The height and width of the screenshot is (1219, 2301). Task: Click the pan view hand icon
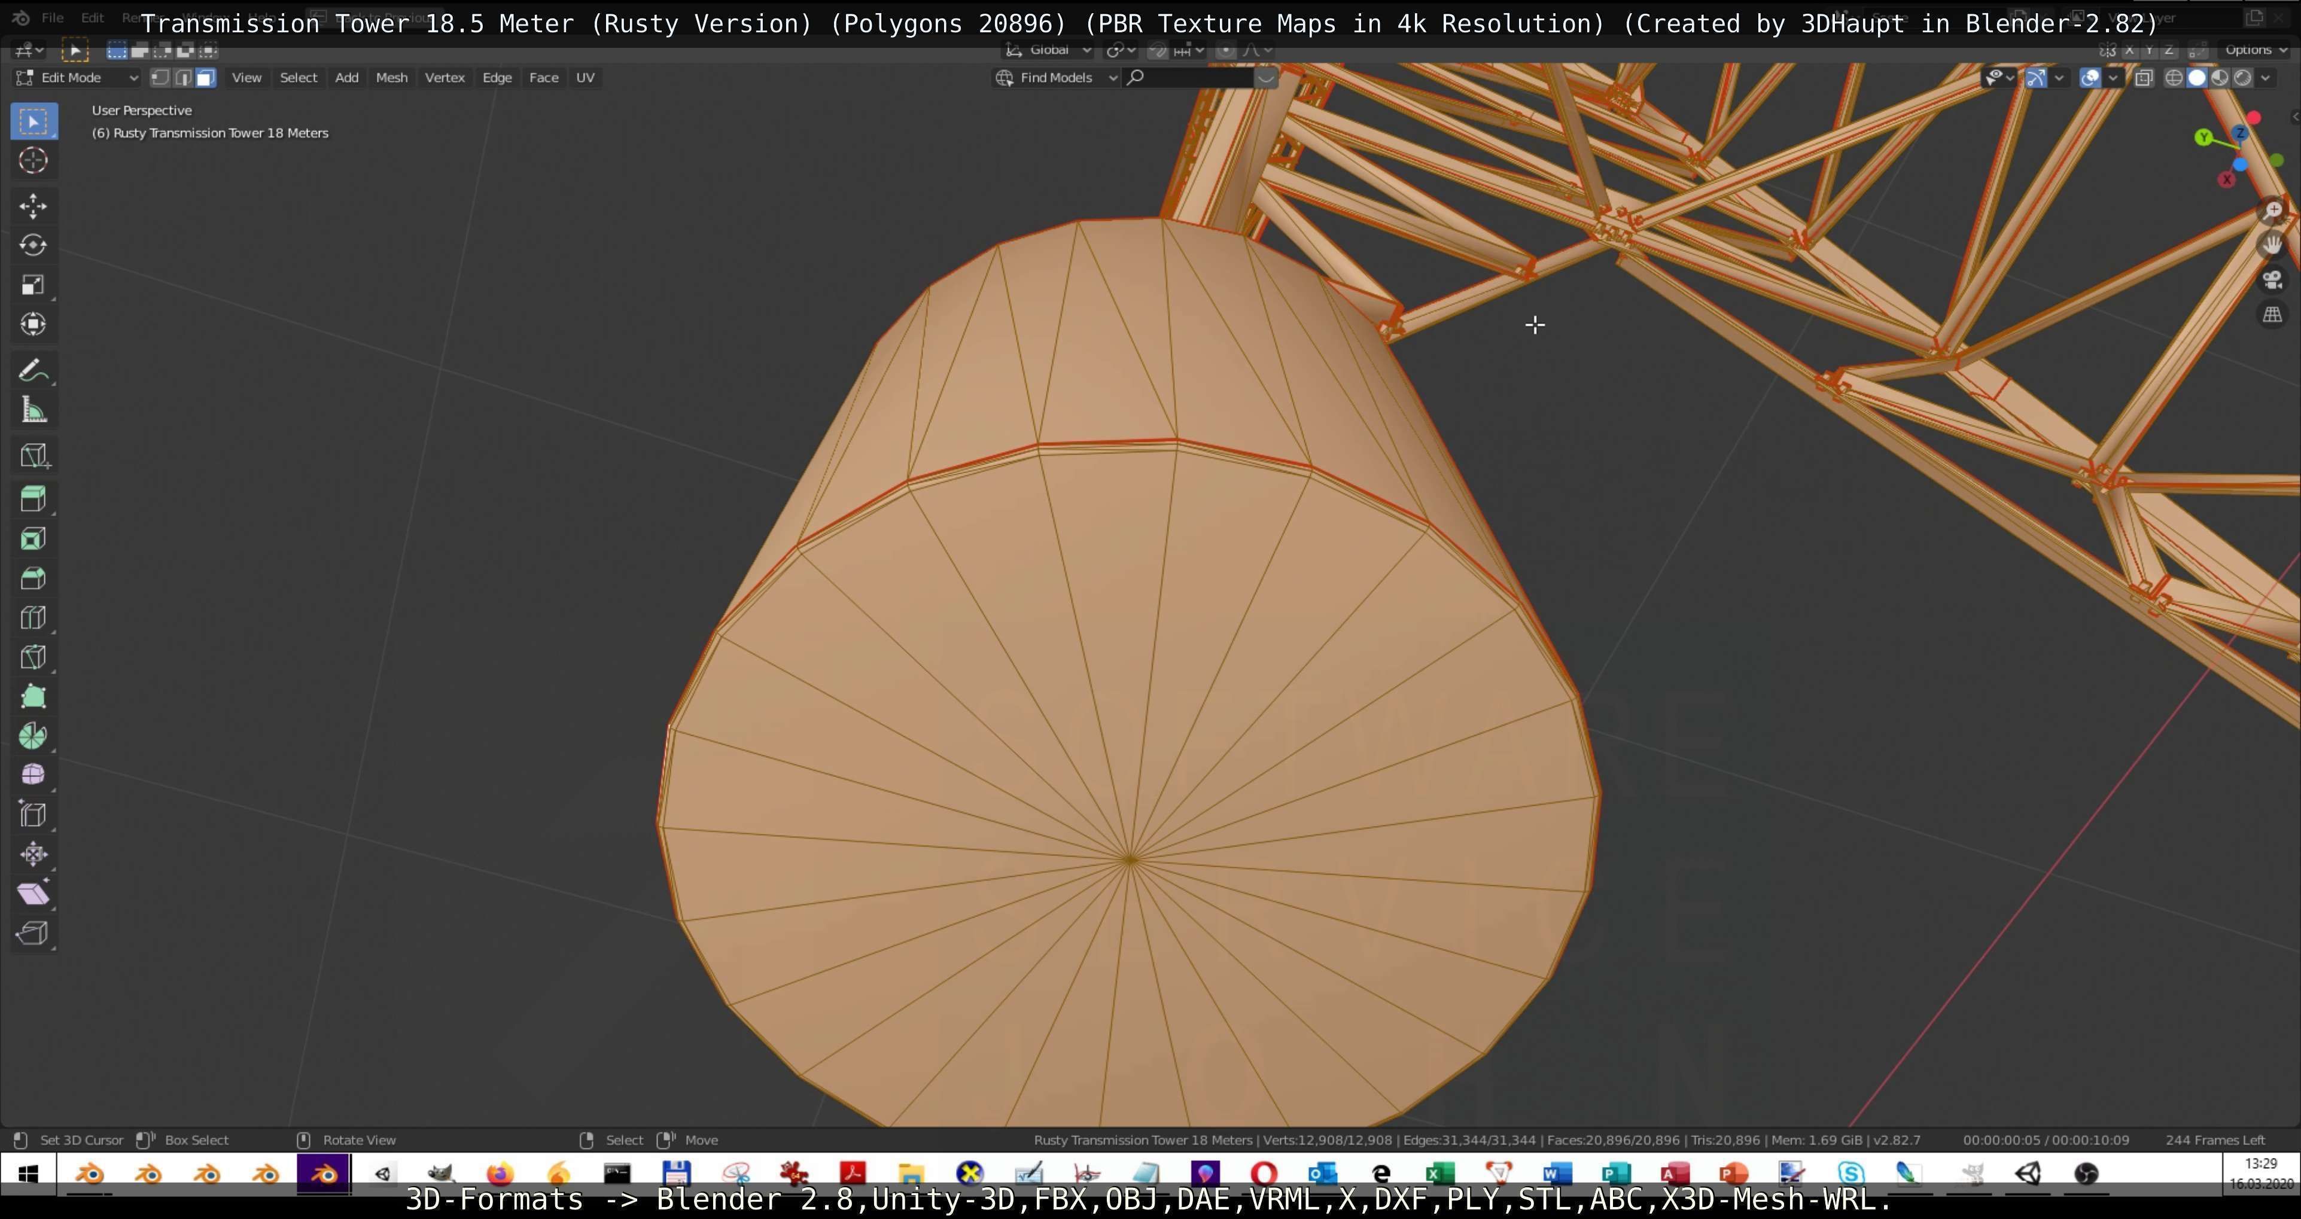(2273, 246)
